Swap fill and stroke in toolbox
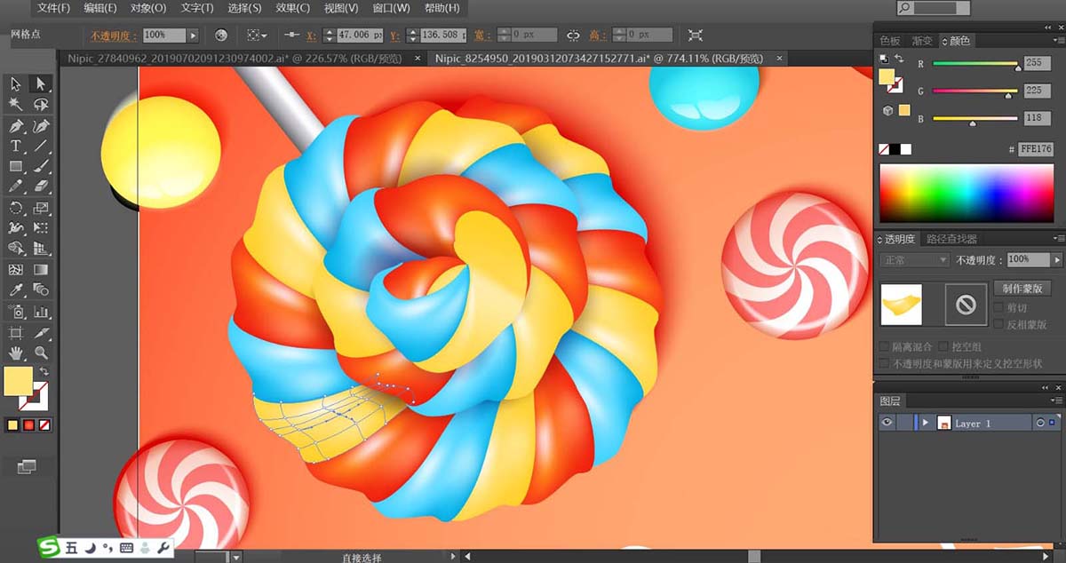Image resolution: width=1066 pixels, height=563 pixels. (44, 371)
